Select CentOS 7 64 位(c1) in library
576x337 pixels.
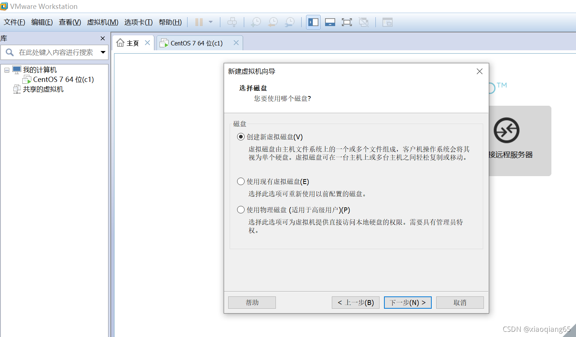pos(63,80)
